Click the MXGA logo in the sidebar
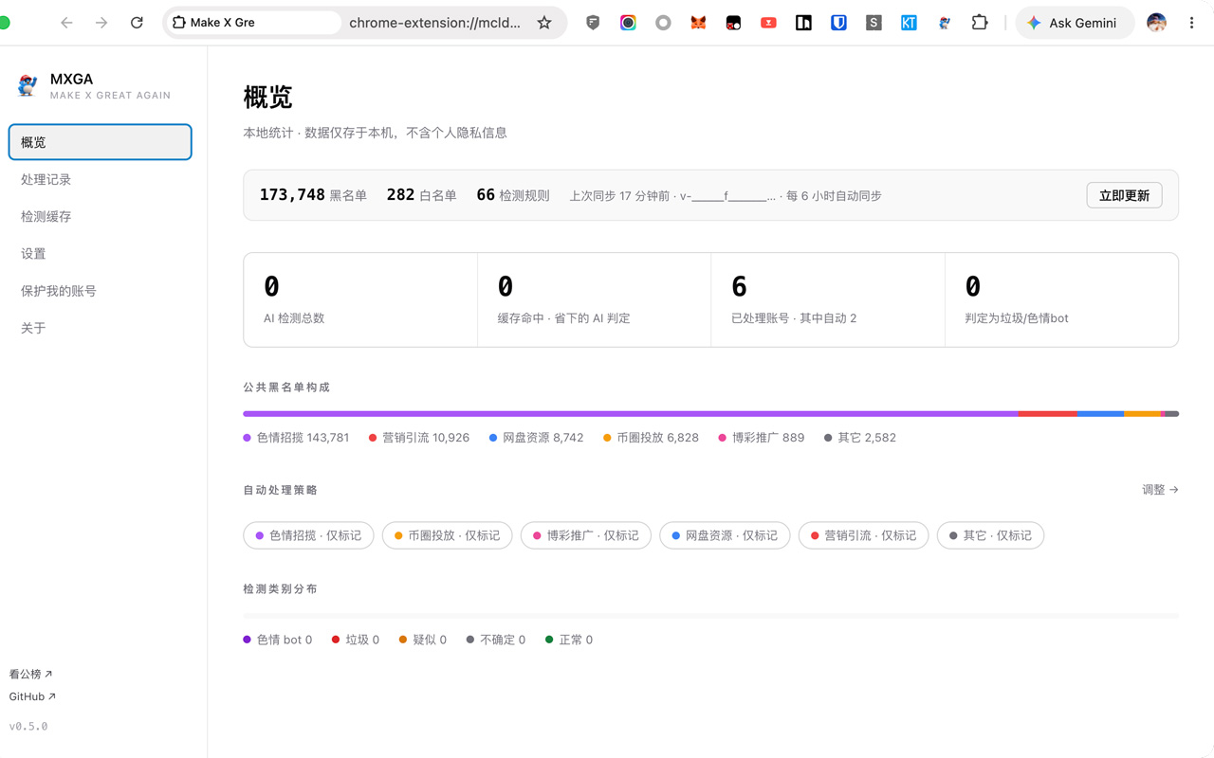 pyautogui.click(x=28, y=85)
